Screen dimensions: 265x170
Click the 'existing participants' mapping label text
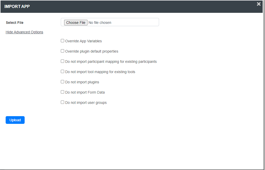pyautogui.click(x=111, y=62)
